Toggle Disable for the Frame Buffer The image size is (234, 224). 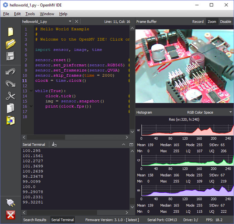(225, 22)
